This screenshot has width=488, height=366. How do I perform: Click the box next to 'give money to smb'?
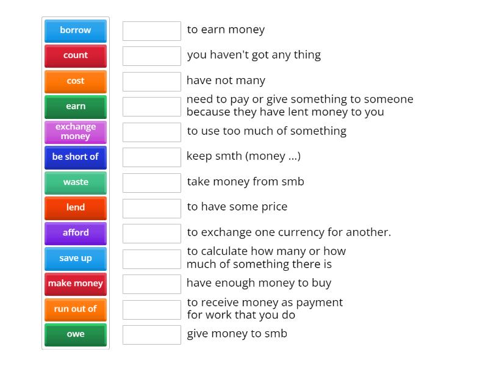coord(151,334)
